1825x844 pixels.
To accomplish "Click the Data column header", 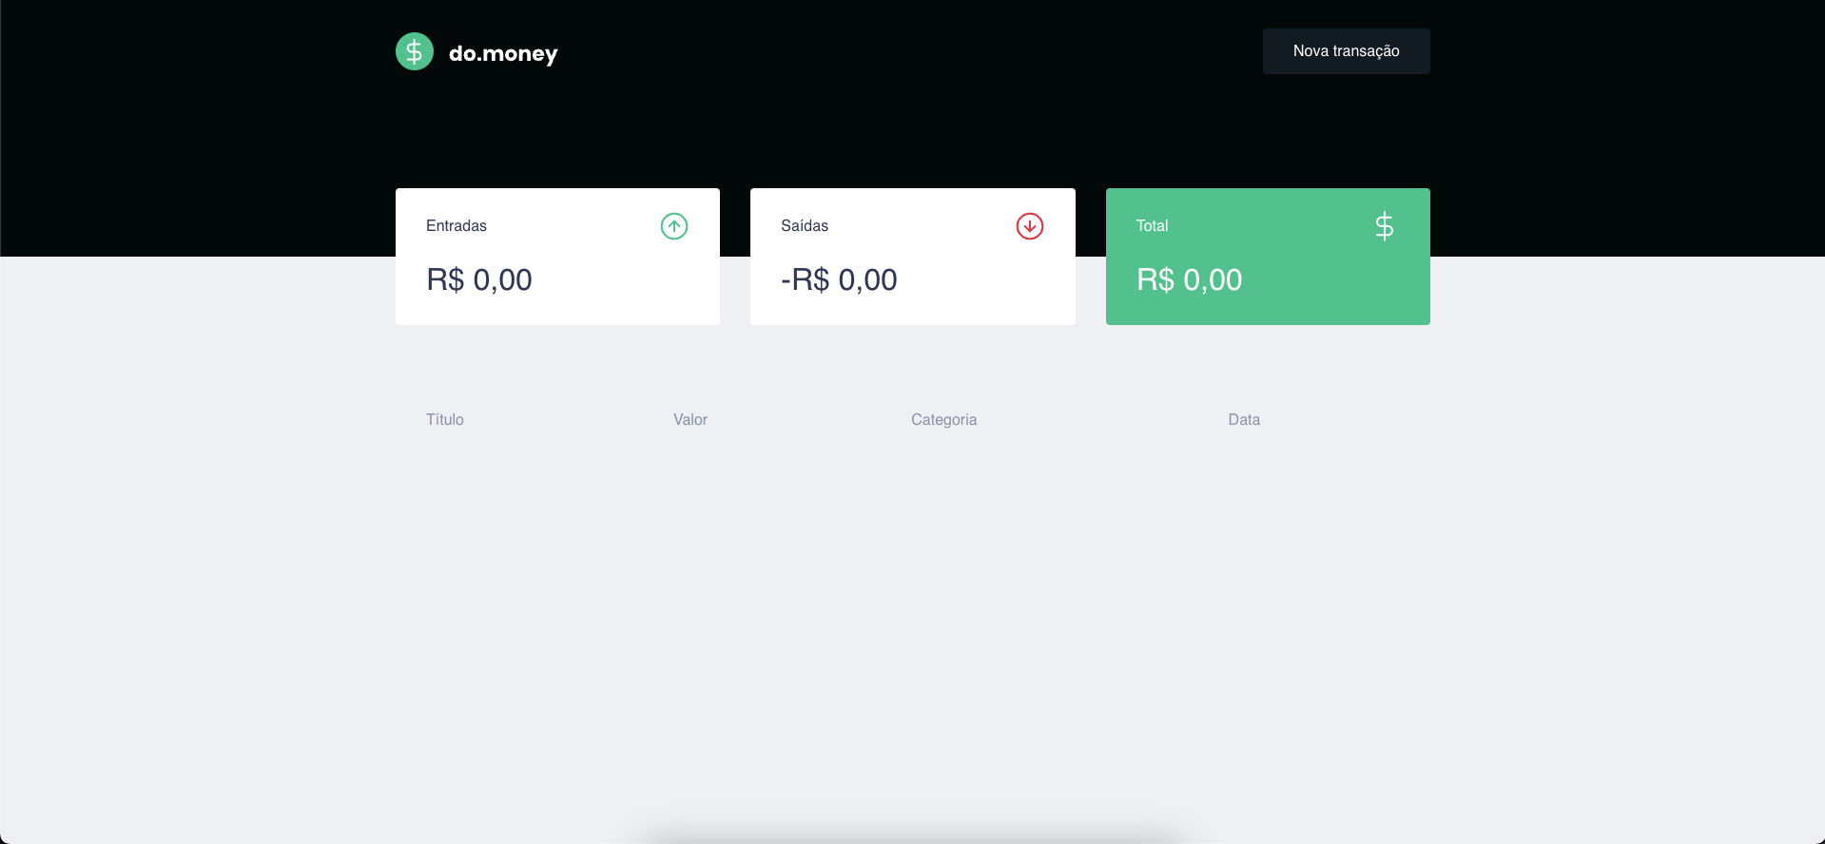I will [x=1244, y=420].
